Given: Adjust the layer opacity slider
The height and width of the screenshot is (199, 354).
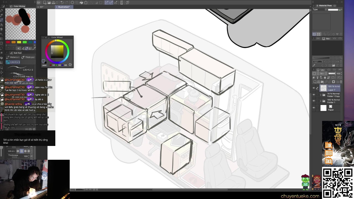Looking at the screenshot, I should [332, 74].
